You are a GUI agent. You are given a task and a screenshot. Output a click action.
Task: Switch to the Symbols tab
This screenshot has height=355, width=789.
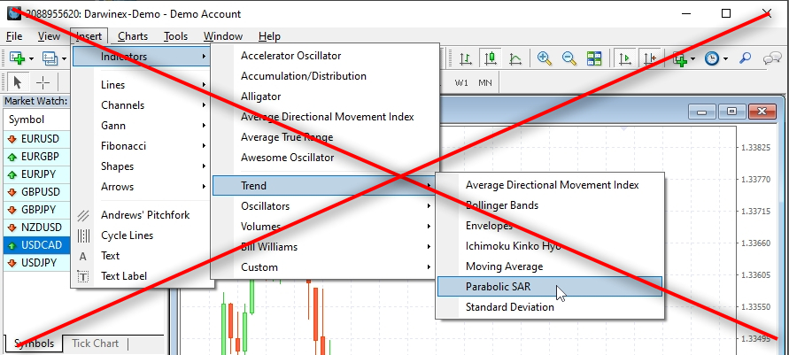pos(34,343)
